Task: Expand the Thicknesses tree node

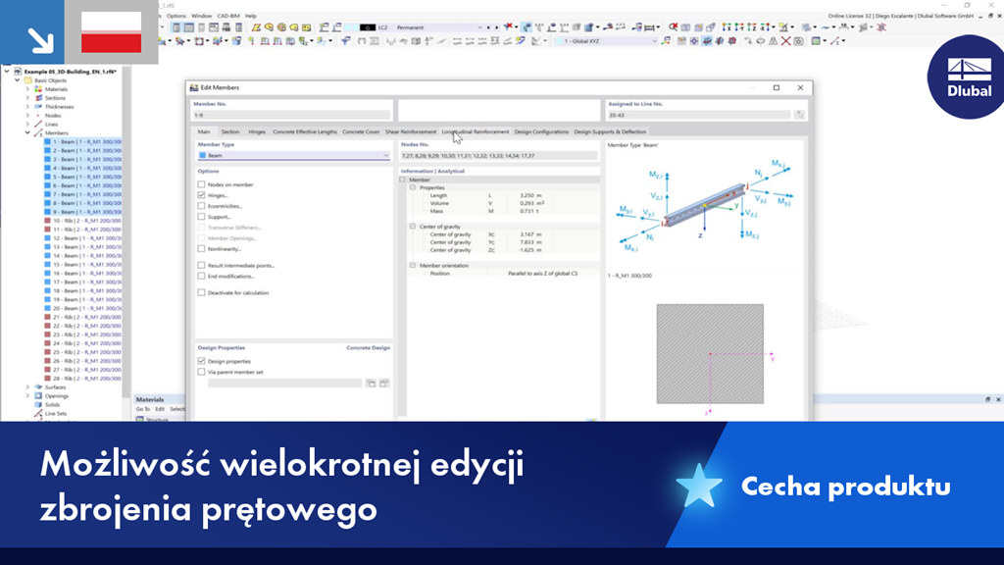Action: pos(27,106)
